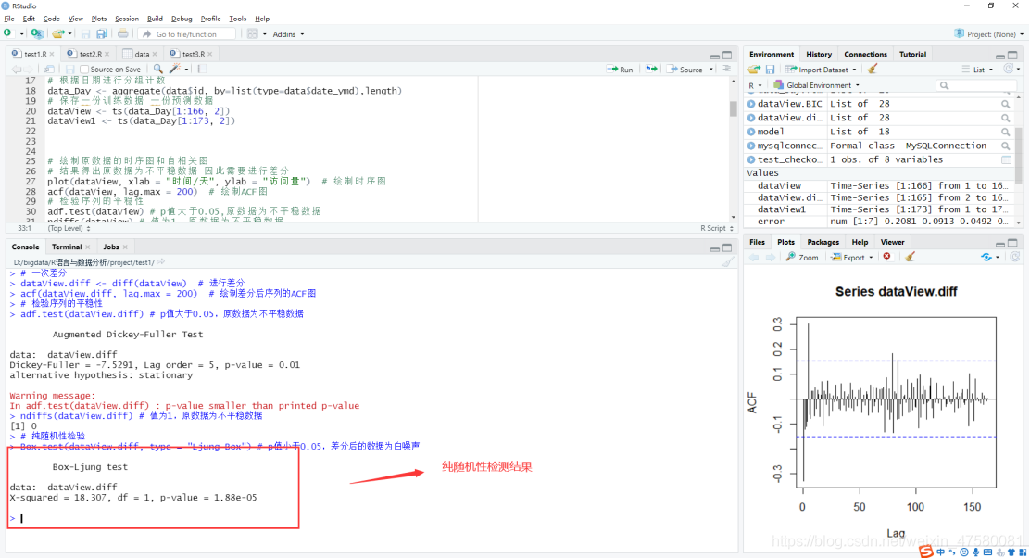Clear all plots with the broom icon
Screen dimensions: 1030x558
[x=910, y=257]
